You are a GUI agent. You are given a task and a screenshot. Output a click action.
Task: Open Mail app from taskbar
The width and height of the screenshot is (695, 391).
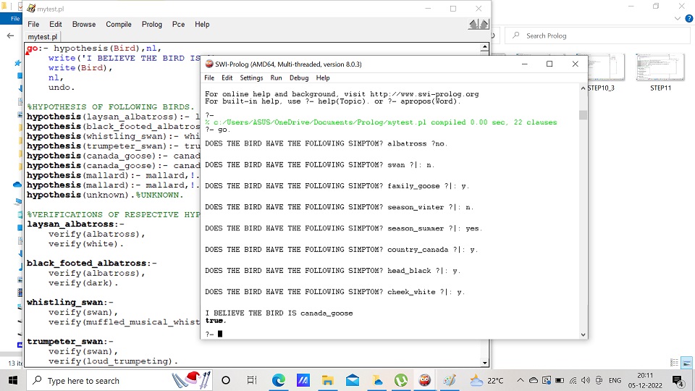pos(353,380)
